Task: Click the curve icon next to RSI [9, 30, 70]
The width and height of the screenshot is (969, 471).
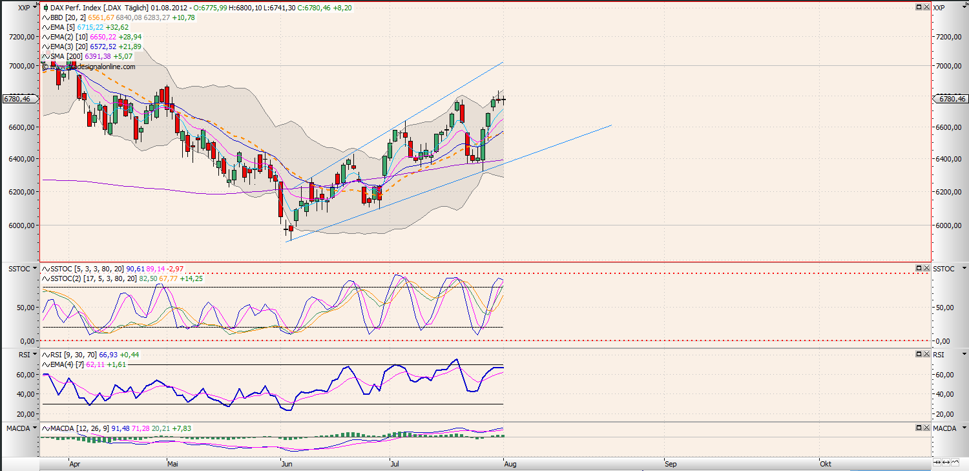Action: coord(45,355)
